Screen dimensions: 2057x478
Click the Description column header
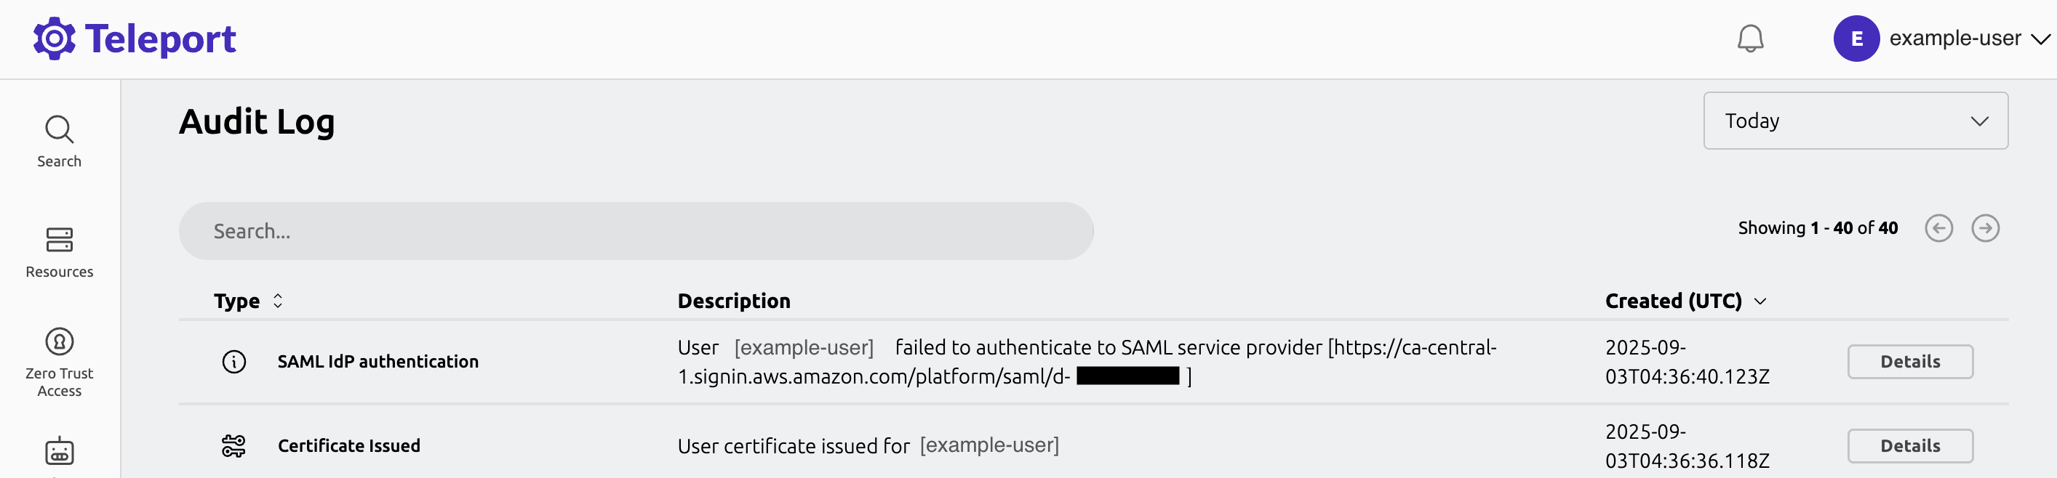(734, 301)
